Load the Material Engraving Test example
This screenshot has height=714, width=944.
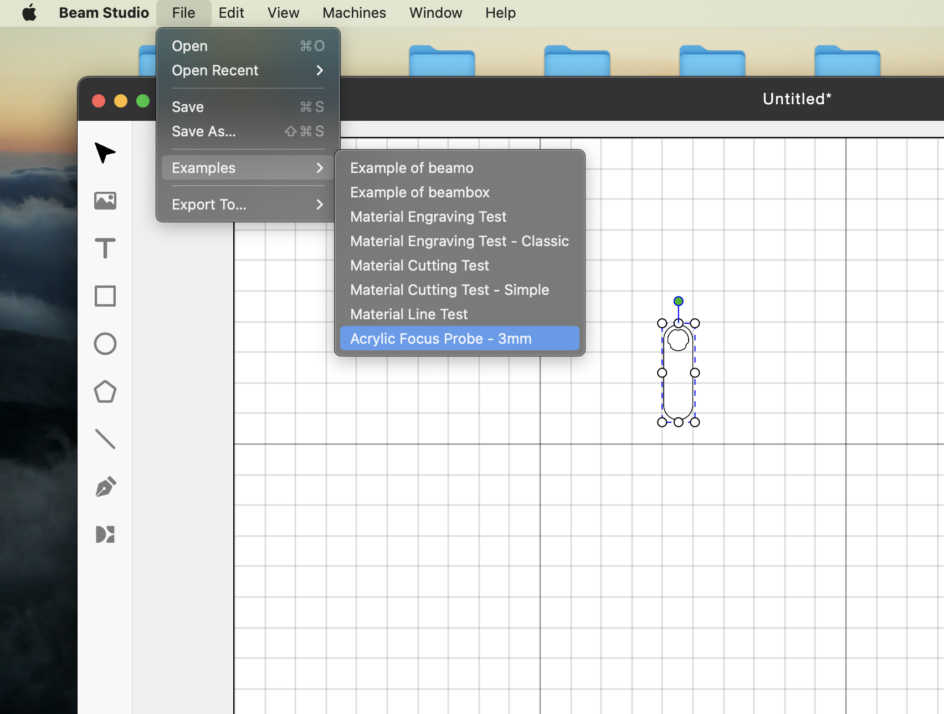pyautogui.click(x=428, y=216)
